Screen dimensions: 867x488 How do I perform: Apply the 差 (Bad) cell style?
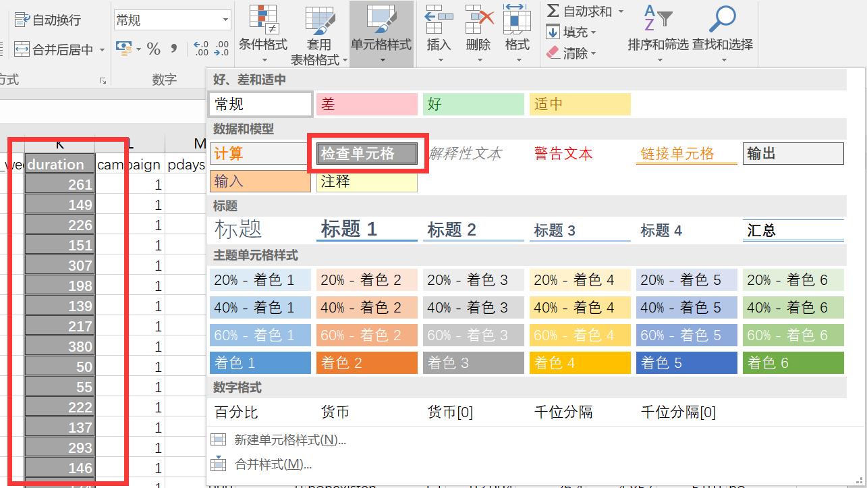pos(366,104)
